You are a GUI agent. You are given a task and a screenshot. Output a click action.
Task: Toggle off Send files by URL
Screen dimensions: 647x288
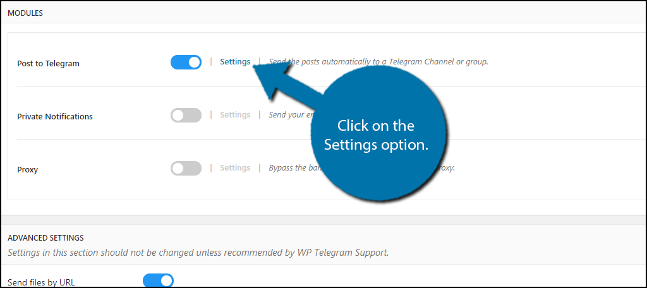point(158,280)
